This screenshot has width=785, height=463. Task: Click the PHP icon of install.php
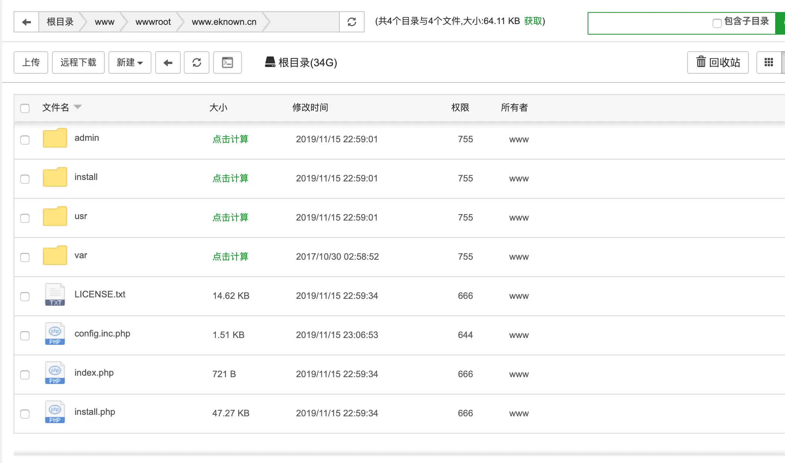pyautogui.click(x=55, y=412)
